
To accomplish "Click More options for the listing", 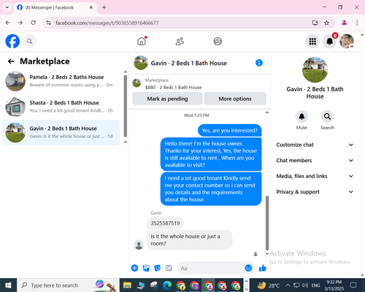I will tap(235, 99).
